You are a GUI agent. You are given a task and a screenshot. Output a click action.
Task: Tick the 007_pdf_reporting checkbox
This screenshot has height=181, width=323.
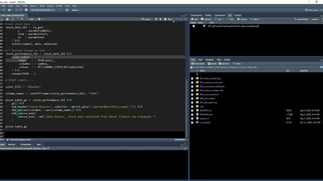tap(192, 103)
